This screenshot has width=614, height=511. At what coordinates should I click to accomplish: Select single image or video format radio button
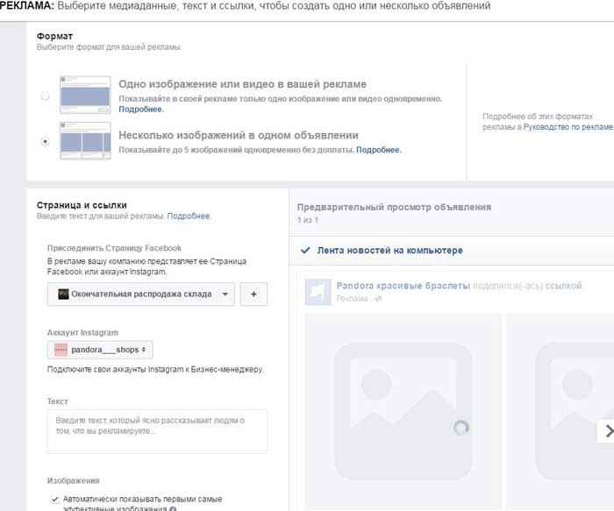pyautogui.click(x=46, y=96)
